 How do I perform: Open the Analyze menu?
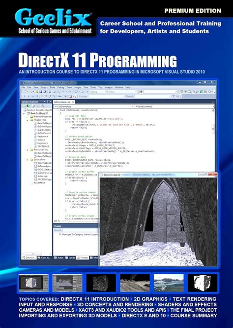pos(109,87)
